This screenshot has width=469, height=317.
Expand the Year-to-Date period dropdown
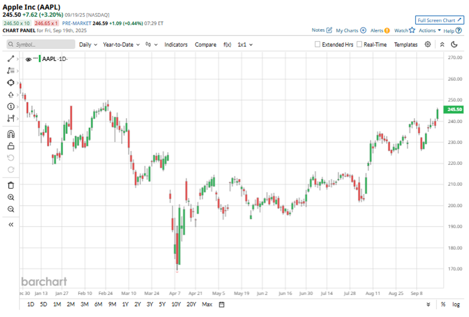pos(121,44)
